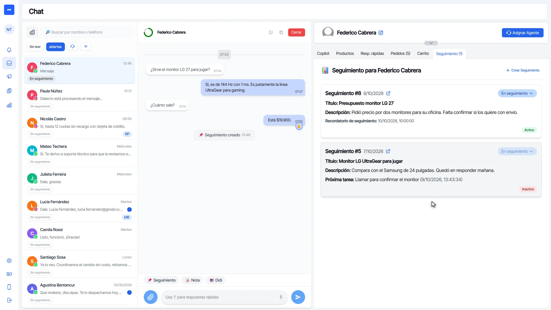
Task: Open the Resp. rápidas tab
Action: click(x=372, y=54)
